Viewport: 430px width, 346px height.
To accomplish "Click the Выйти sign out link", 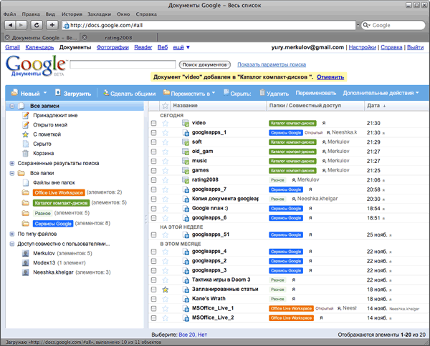I will point(415,47).
